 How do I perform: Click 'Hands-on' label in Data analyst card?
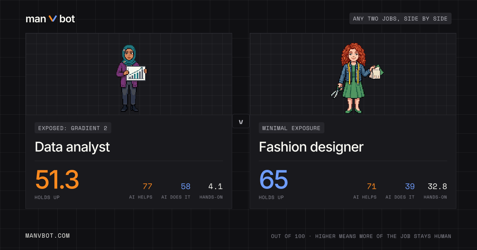pos(211,197)
